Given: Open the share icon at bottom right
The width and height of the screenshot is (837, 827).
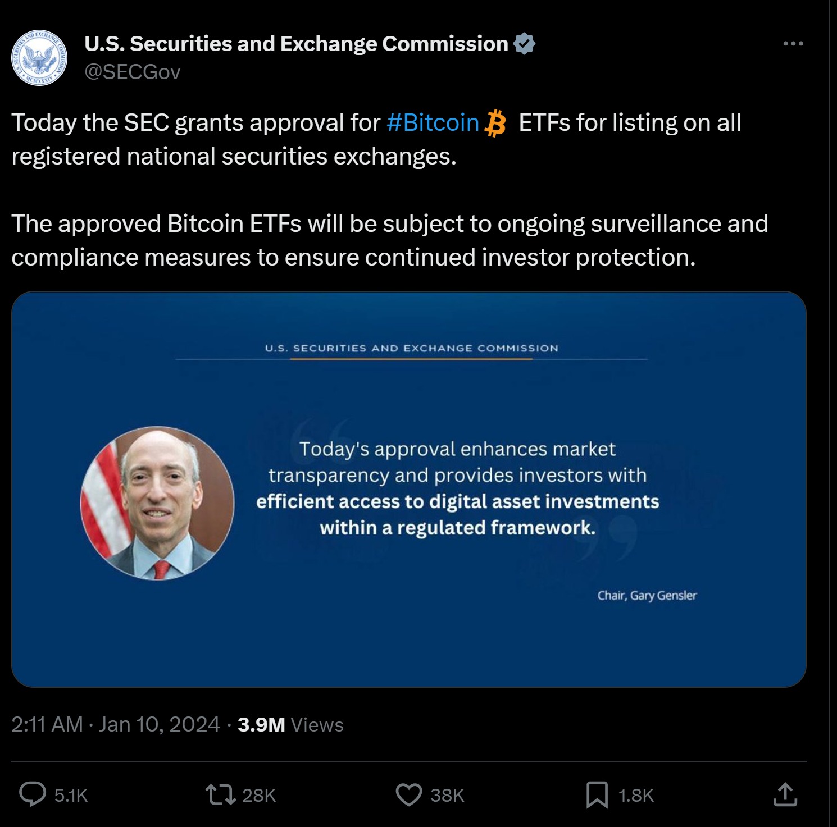Looking at the screenshot, I should coord(786,794).
